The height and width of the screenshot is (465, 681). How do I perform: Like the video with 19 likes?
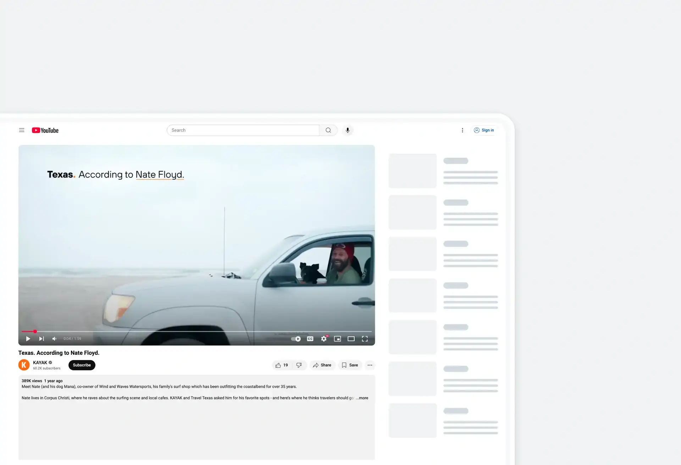282,365
